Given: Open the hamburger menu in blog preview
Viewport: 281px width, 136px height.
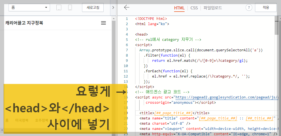Looking at the screenshot, I should [x=103, y=23].
